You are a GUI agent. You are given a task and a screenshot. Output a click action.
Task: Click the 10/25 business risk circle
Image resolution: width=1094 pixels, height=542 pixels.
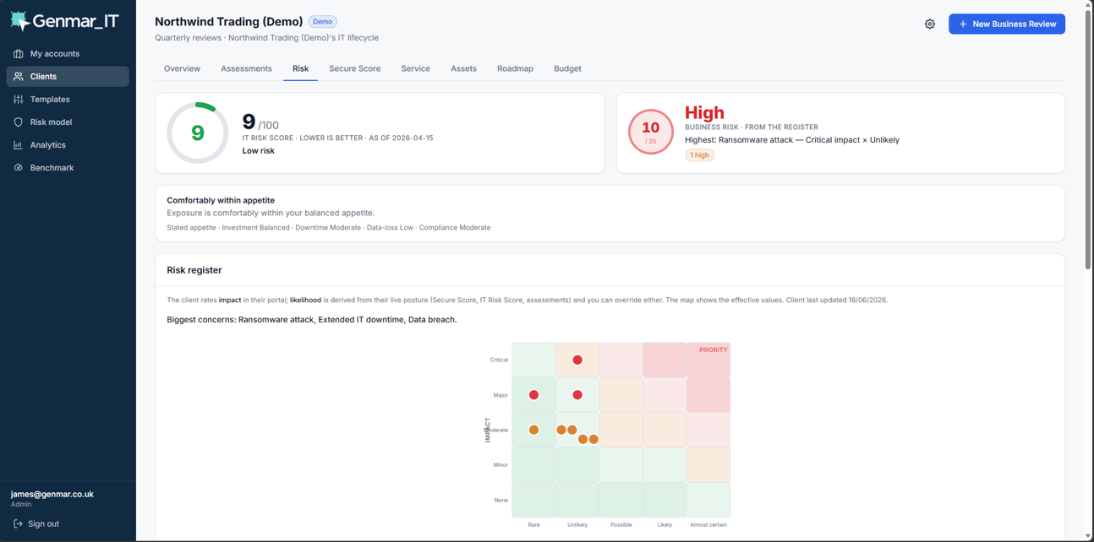650,132
